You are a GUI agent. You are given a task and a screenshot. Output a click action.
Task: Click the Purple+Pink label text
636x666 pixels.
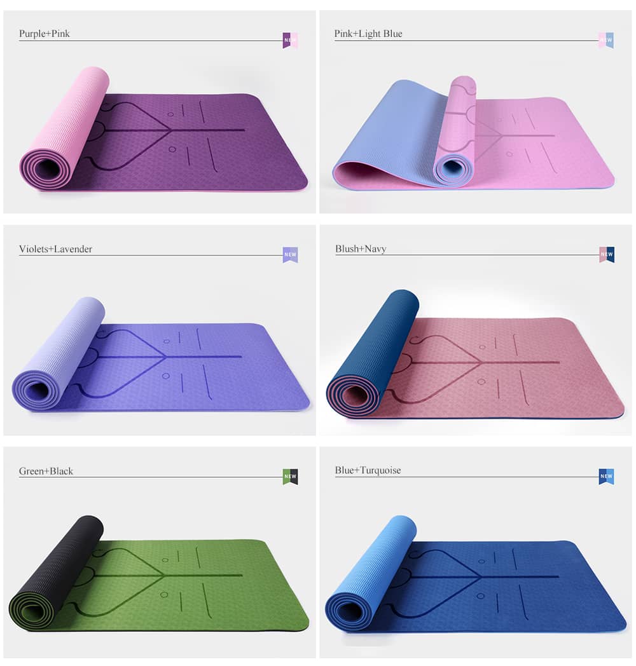45,34
